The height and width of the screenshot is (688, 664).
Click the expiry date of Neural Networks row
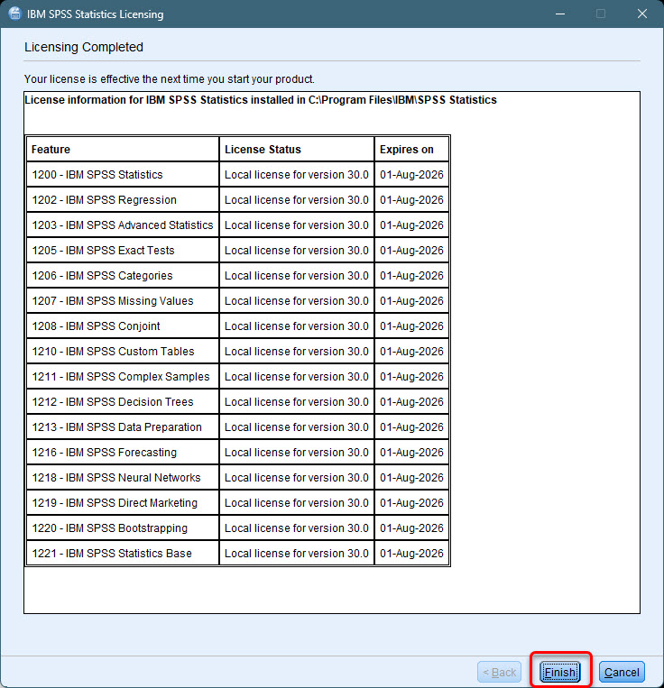pyautogui.click(x=411, y=477)
